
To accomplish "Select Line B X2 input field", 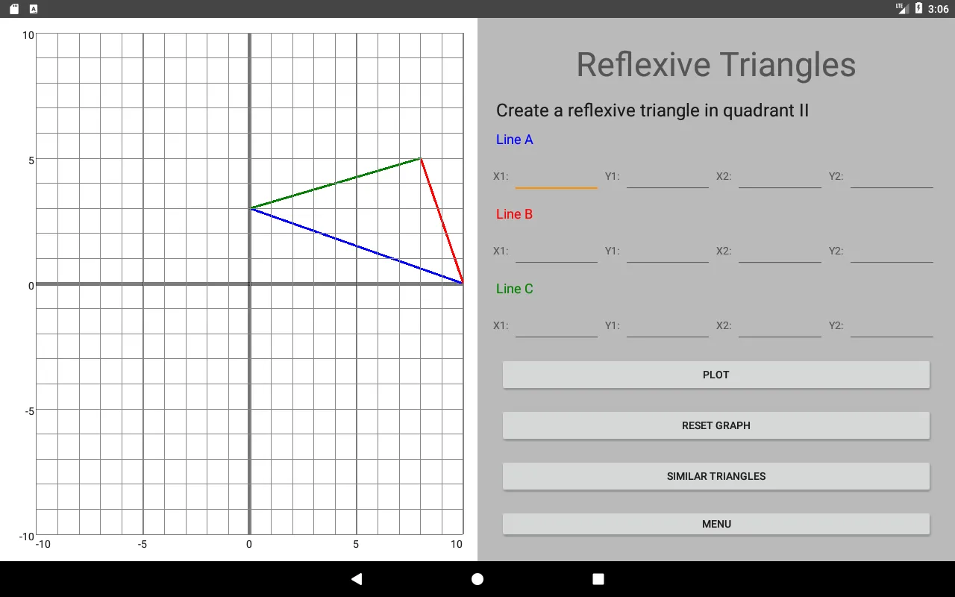I will pos(780,251).
